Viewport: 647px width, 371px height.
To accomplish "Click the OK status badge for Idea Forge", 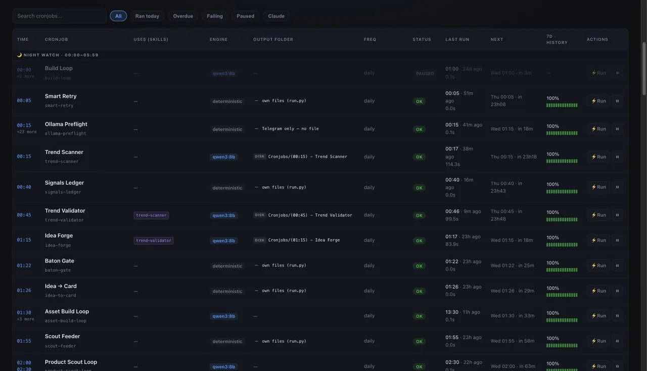I will click(x=419, y=241).
